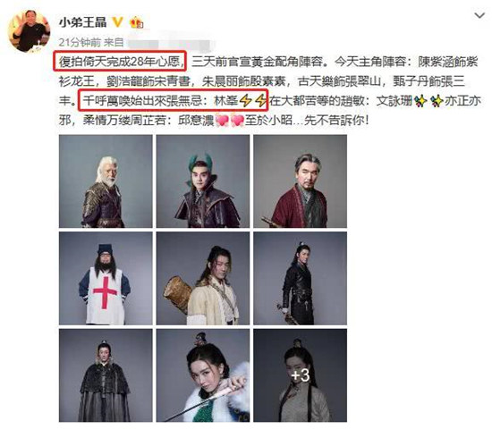Image resolution: width=492 pixels, height=429 pixels.
Task: Open photo of woman with white fur collar
Action: [x=203, y=375]
